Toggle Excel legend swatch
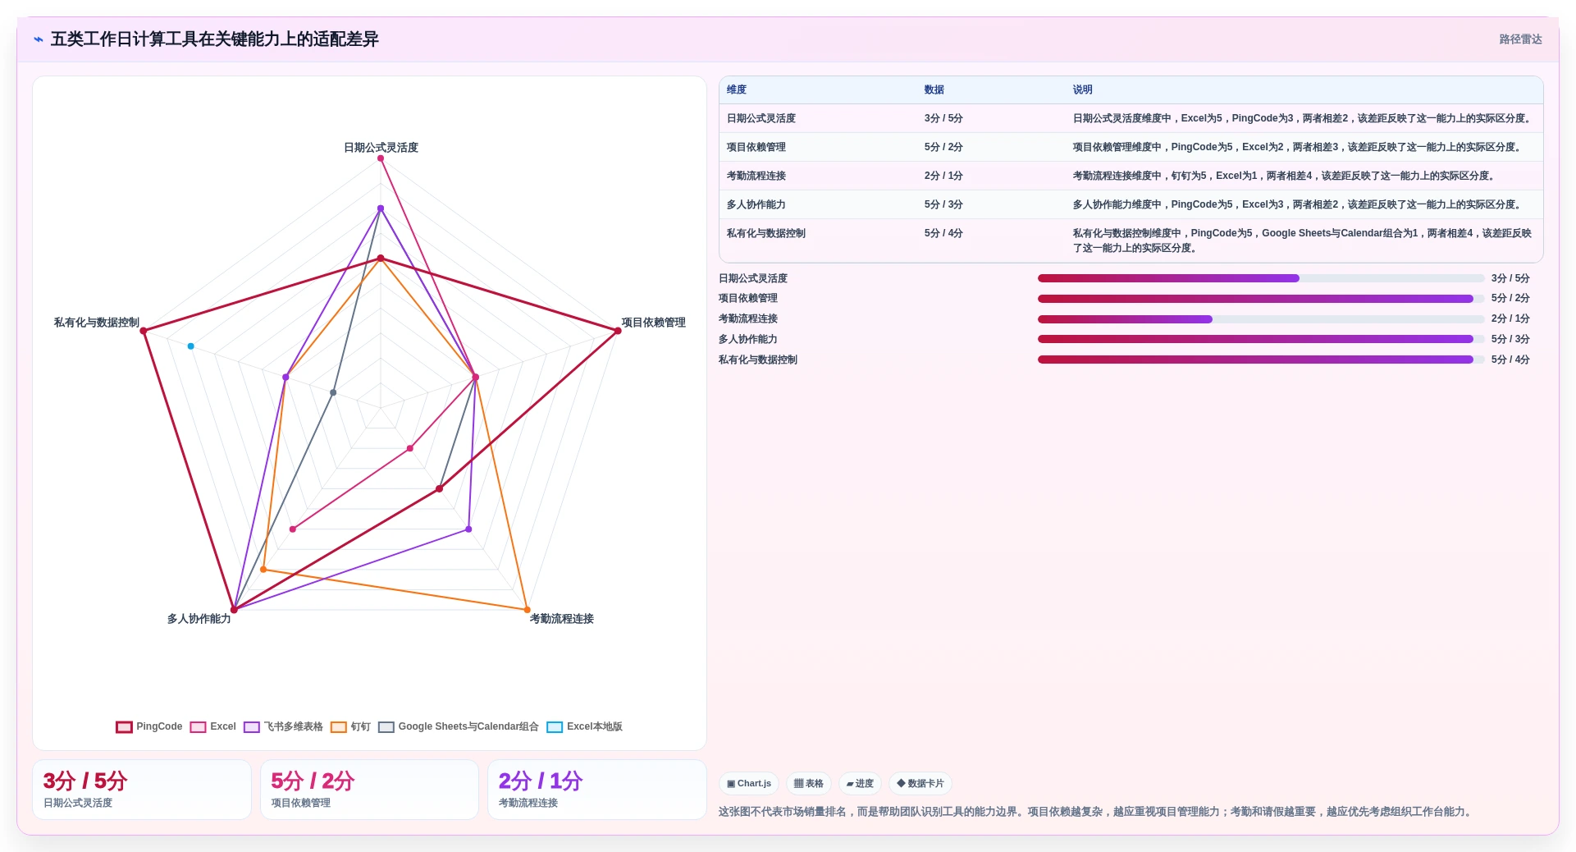This screenshot has width=1576, height=852. point(198,727)
